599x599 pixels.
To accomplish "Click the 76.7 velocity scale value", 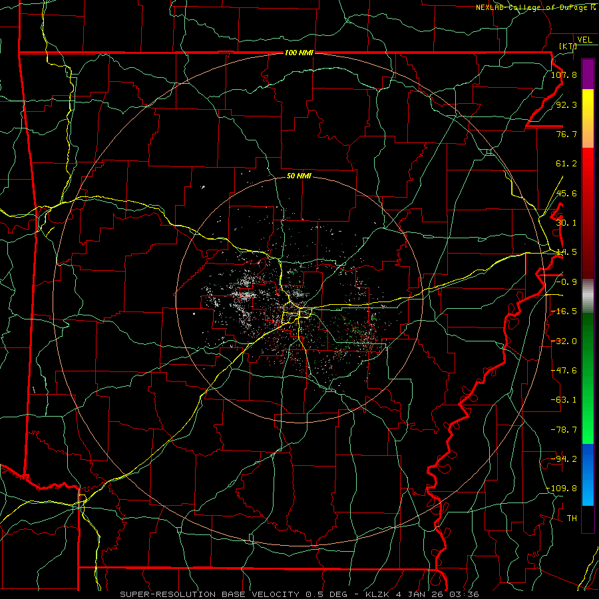I will 566,134.
